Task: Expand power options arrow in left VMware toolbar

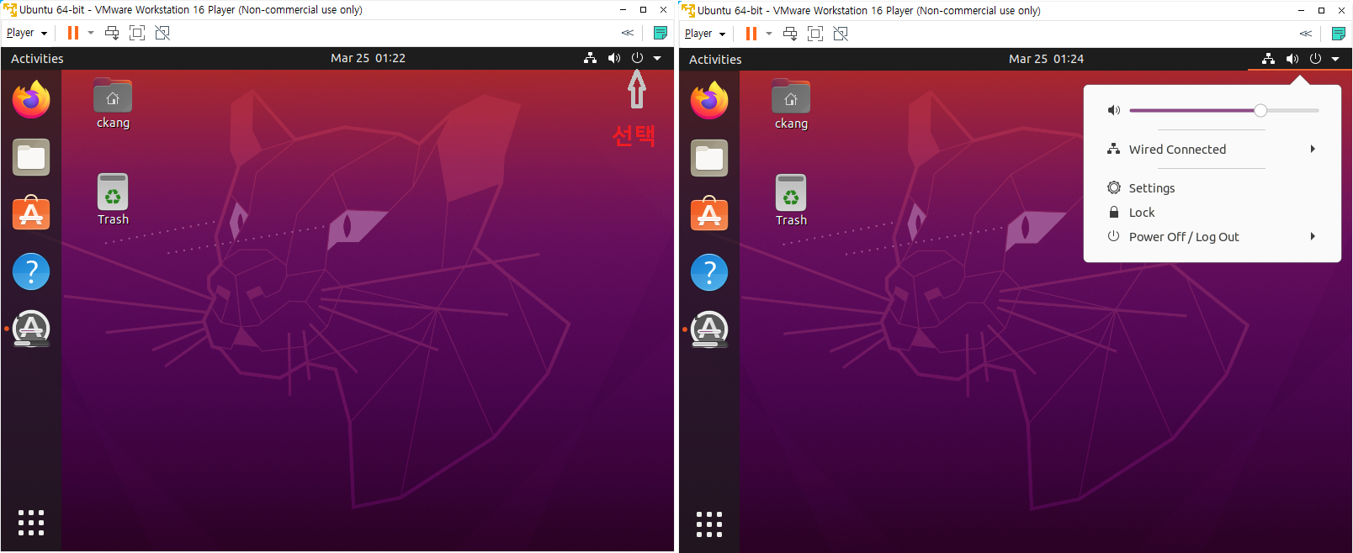Action: (91, 33)
